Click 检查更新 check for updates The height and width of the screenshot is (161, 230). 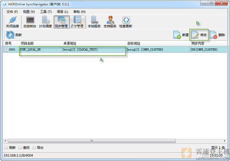[126, 22]
